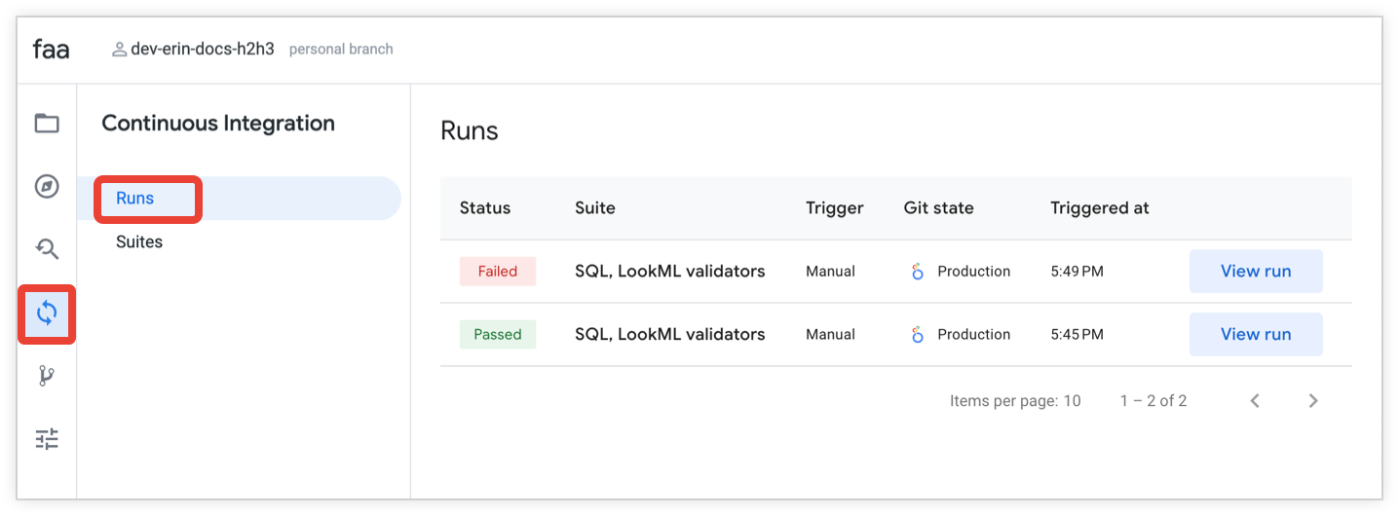
Task: Select the Continuous Integration sync icon
Action: point(47,313)
